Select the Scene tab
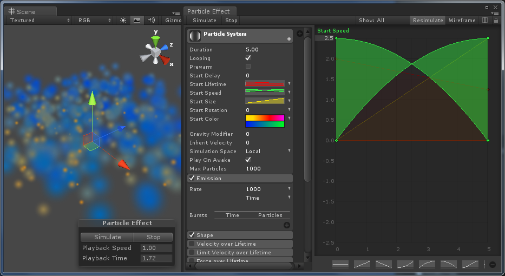Viewport: 505px width, 276px height. pos(30,11)
